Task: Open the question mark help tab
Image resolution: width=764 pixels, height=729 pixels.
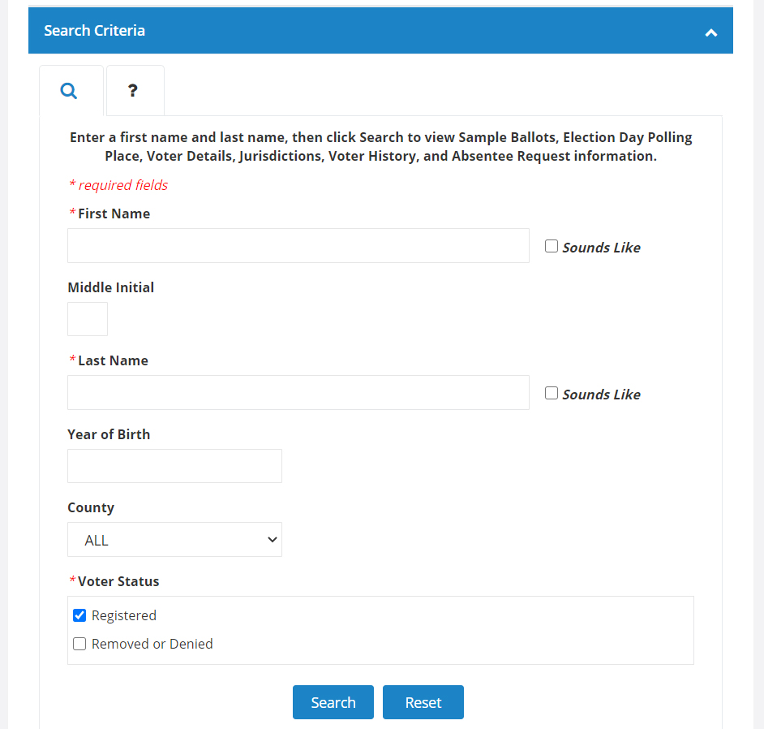Action: pyautogui.click(x=134, y=90)
